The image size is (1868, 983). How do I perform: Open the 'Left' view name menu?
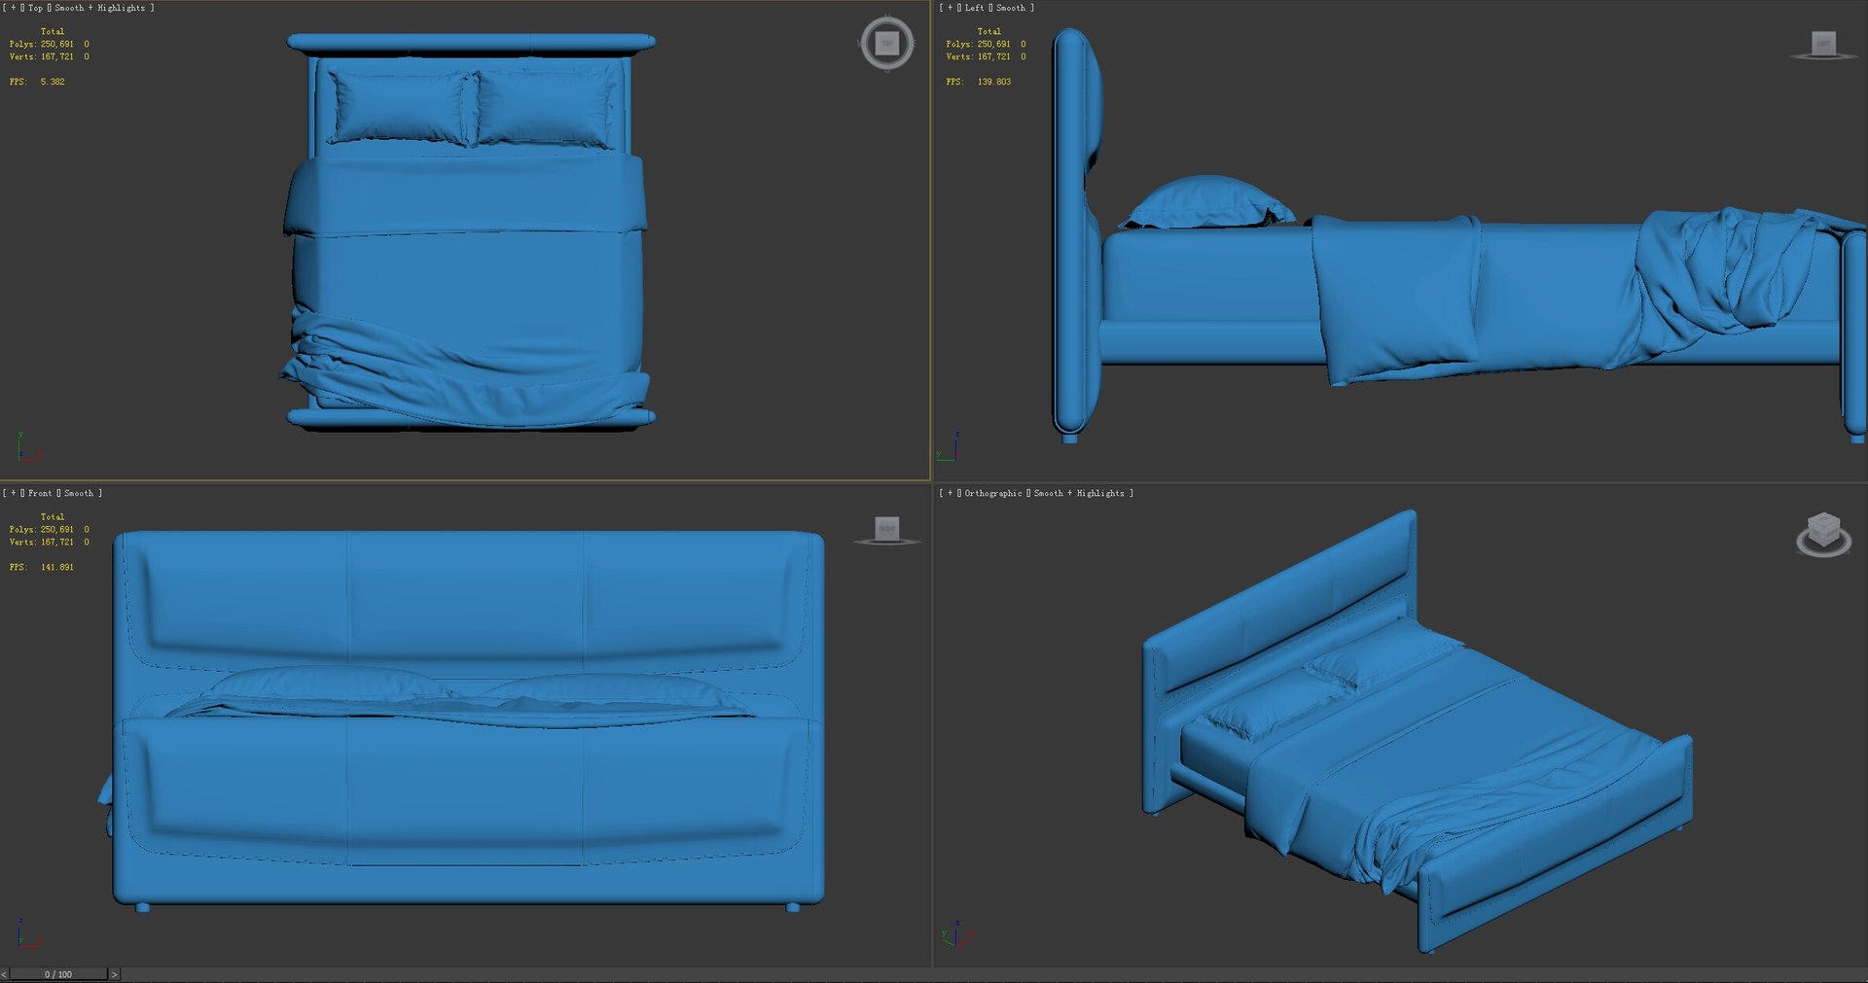point(974,8)
